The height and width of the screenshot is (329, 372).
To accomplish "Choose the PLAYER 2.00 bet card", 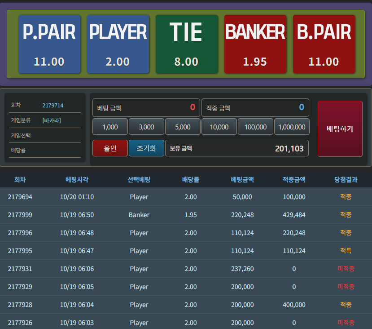I will pyautogui.click(x=118, y=44).
